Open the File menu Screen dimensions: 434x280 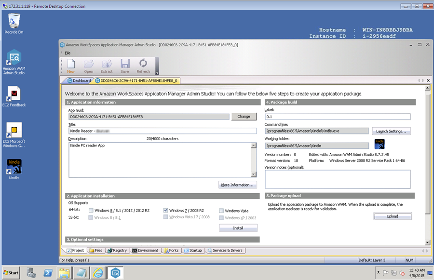click(x=68, y=53)
